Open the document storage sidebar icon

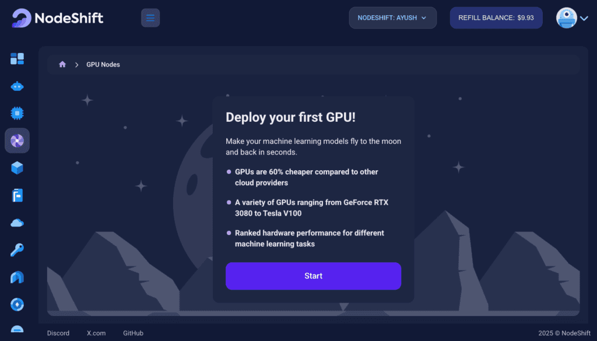17,195
